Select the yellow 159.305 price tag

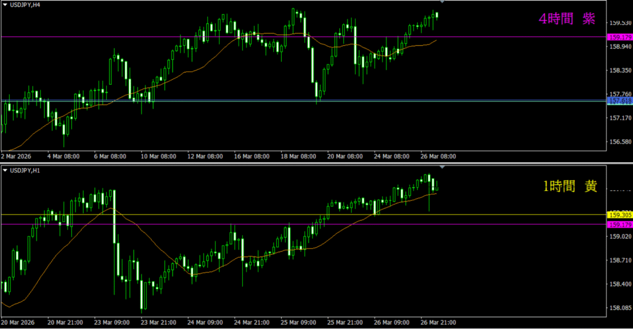[x=619, y=215]
